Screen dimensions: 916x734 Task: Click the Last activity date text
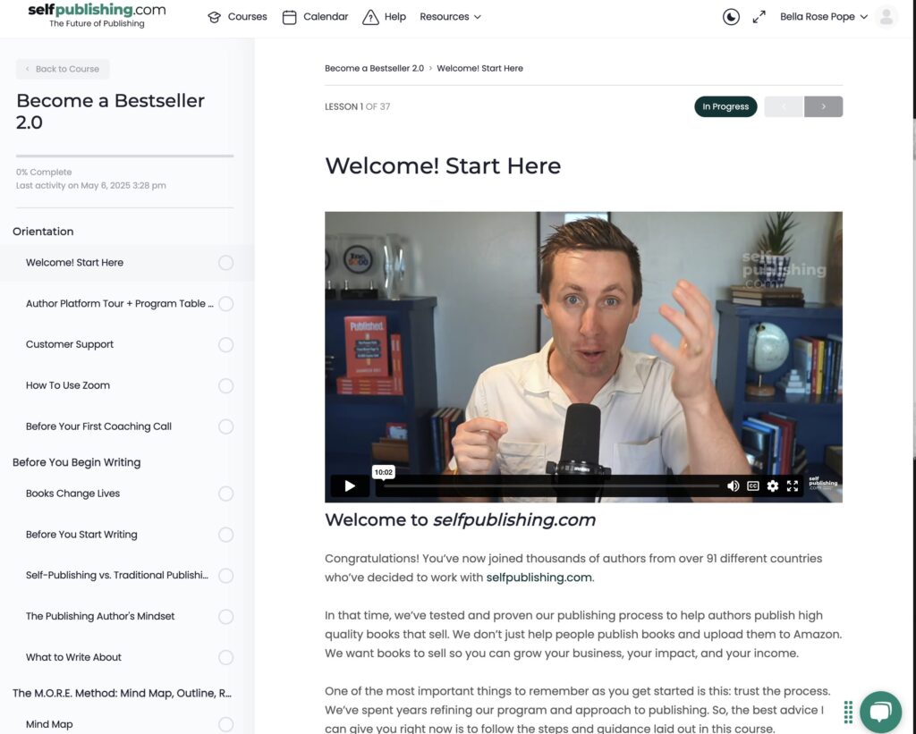[91, 186]
